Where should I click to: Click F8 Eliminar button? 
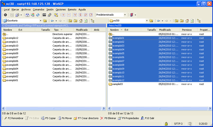click(108, 118)
